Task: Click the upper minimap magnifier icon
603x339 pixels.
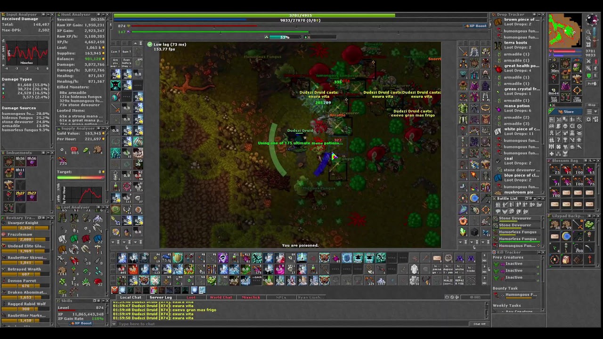Action: tap(588, 32)
